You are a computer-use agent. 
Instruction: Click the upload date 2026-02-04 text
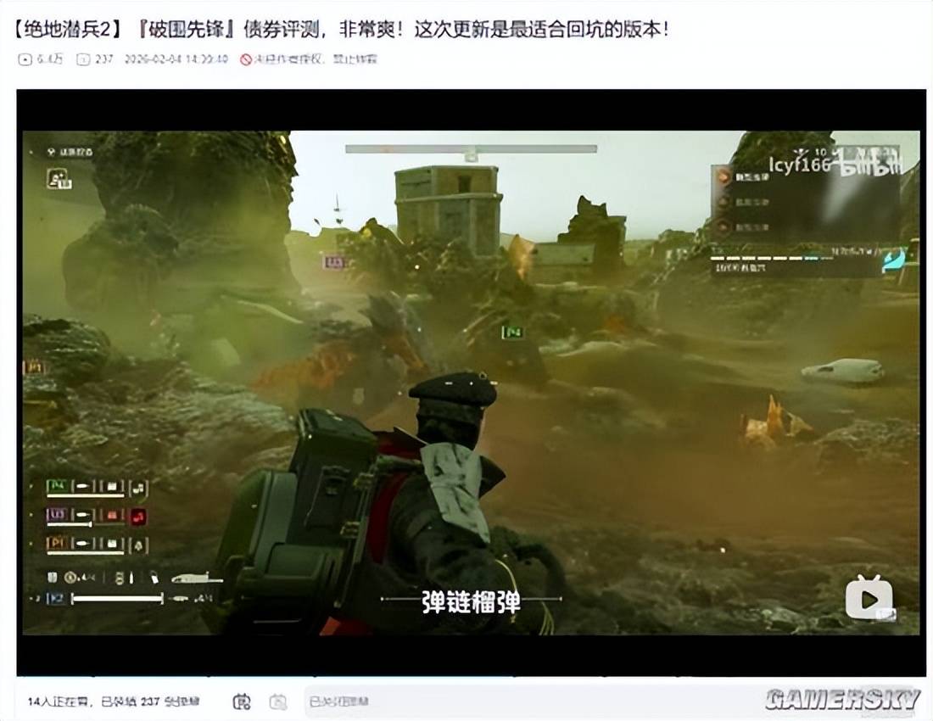176,59
